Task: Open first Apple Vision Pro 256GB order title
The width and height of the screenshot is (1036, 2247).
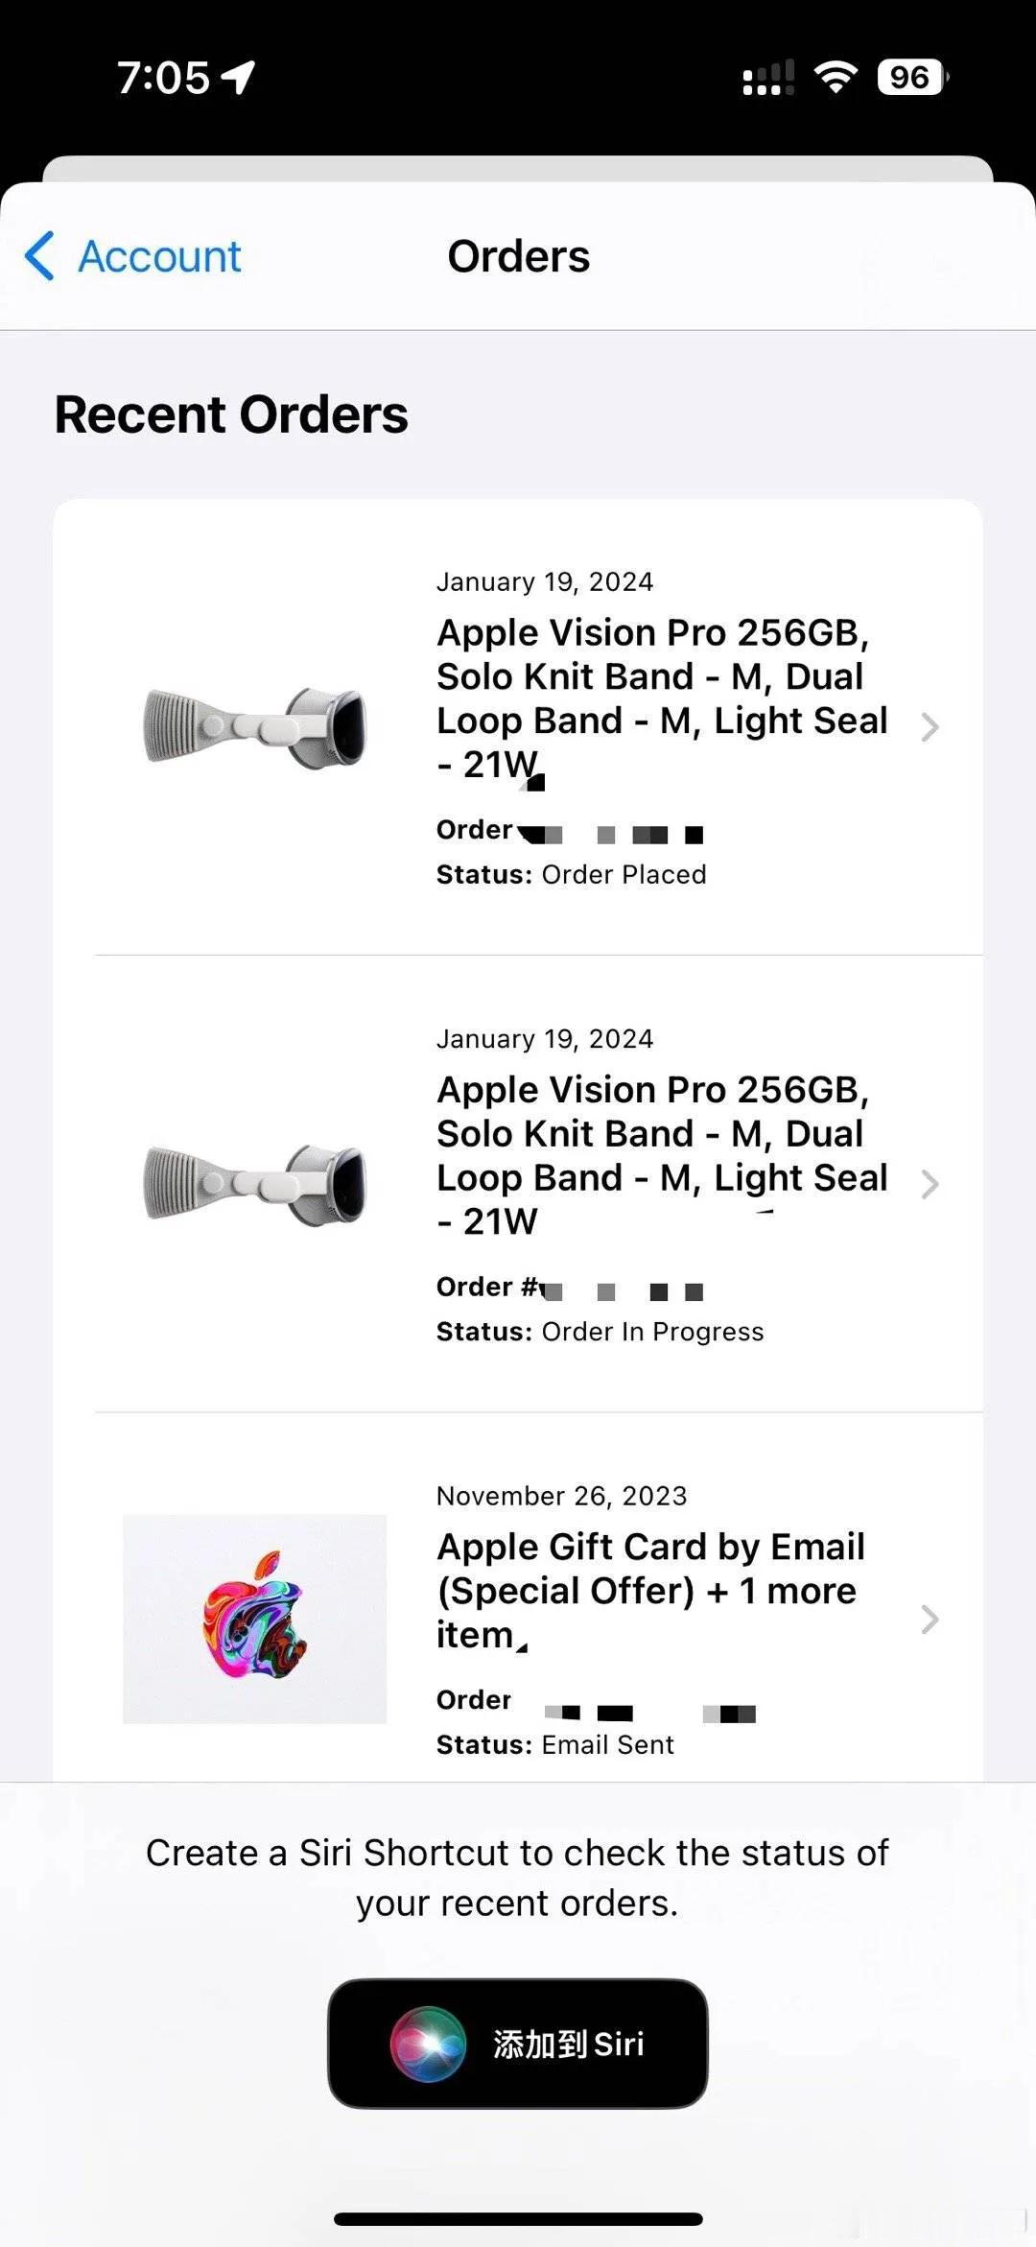Action: (x=662, y=698)
